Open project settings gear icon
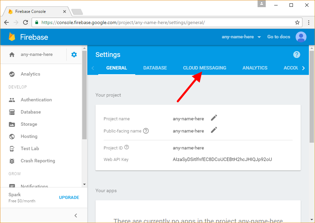Viewport: 315px width, 223px height. coord(74,55)
